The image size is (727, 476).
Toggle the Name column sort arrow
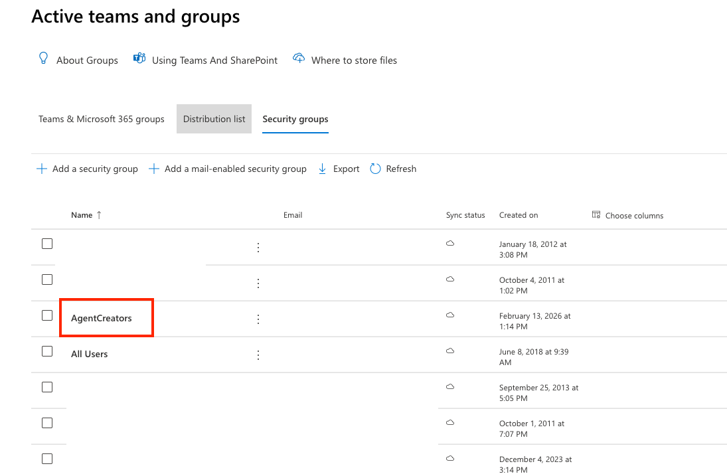pos(100,214)
